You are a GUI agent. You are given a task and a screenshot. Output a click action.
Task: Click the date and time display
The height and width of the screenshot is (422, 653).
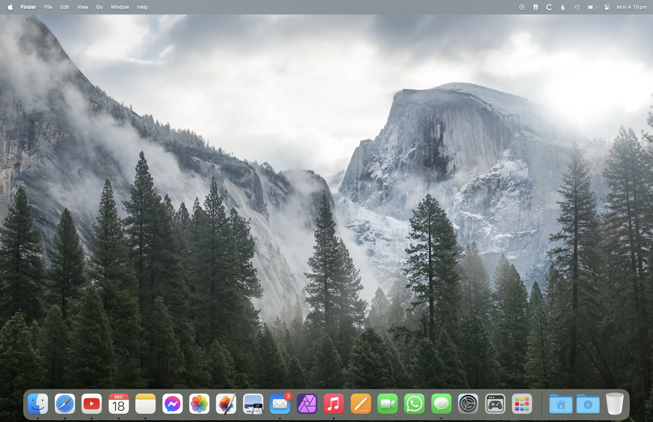631,7
